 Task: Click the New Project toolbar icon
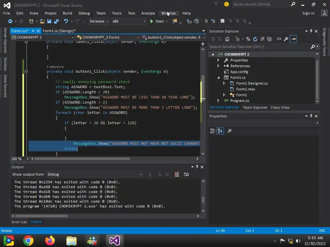[31, 21]
